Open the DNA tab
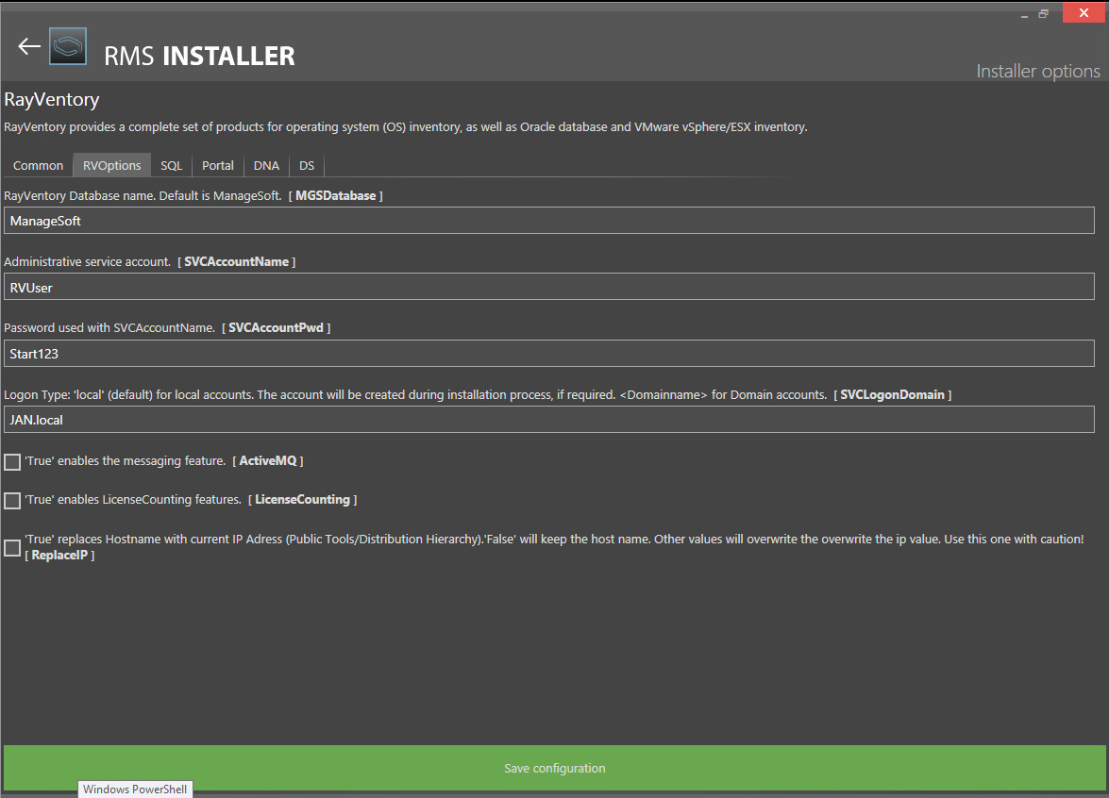The width and height of the screenshot is (1109, 798). [x=266, y=166]
